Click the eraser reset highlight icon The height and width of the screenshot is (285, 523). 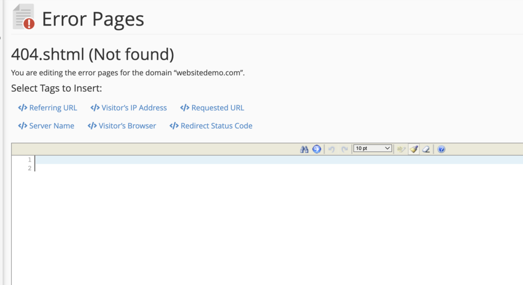[x=426, y=149]
